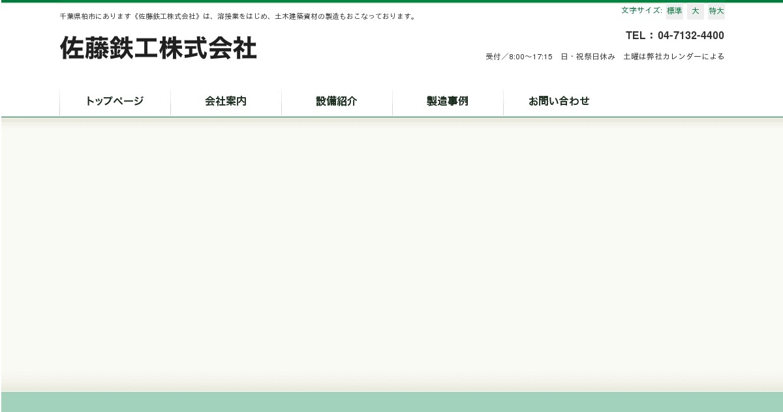Viewport: 783px width, 412px height.
Task: Go to 会社案内 page
Action: pos(226,102)
